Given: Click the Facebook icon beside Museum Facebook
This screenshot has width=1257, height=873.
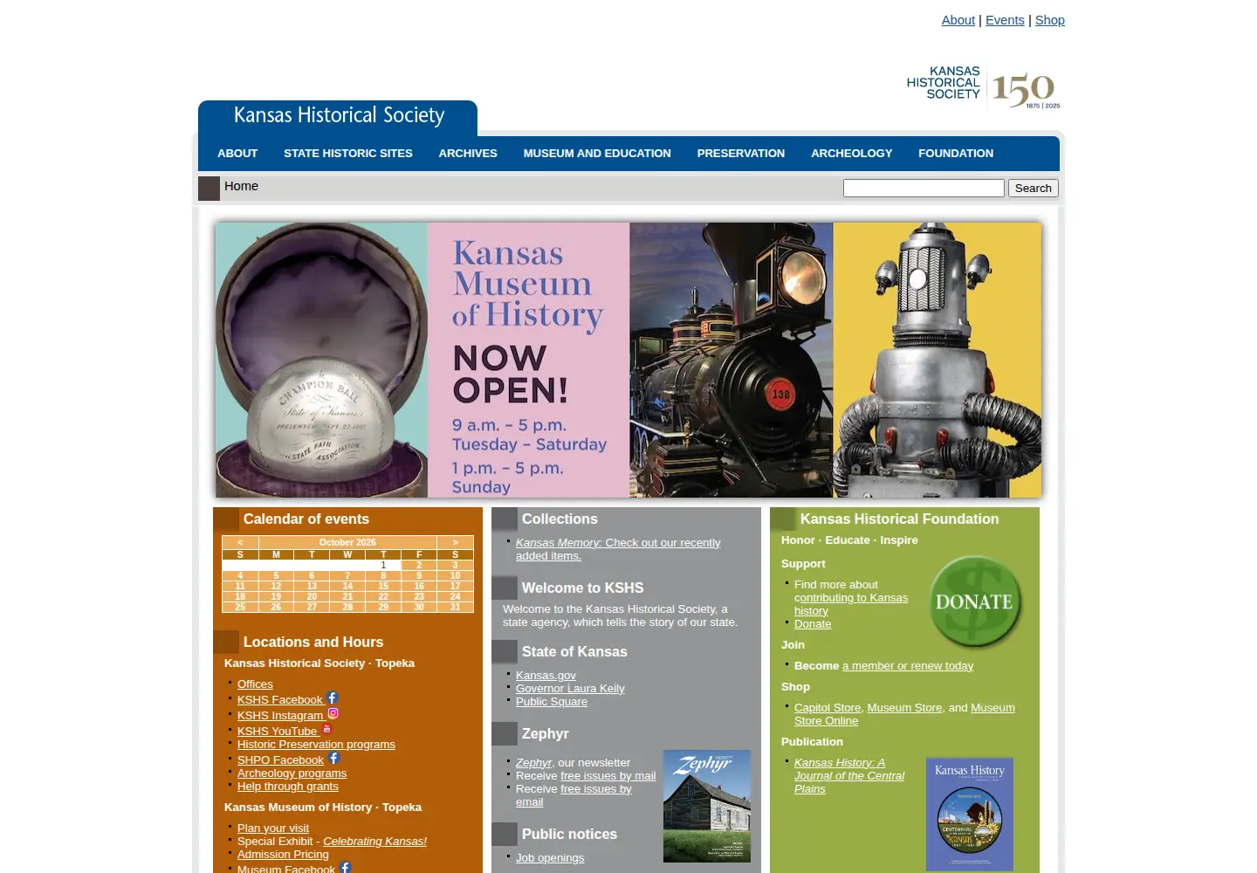Looking at the screenshot, I should tap(345, 867).
